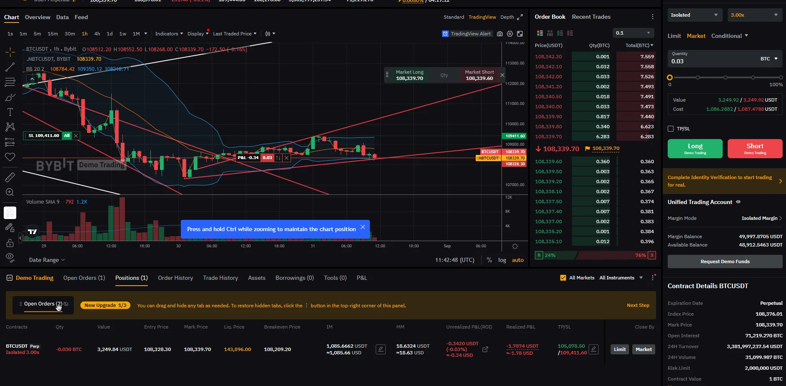Cancel the SL 109,411.60 order line
This screenshot has height=386, width=786.
76,136
